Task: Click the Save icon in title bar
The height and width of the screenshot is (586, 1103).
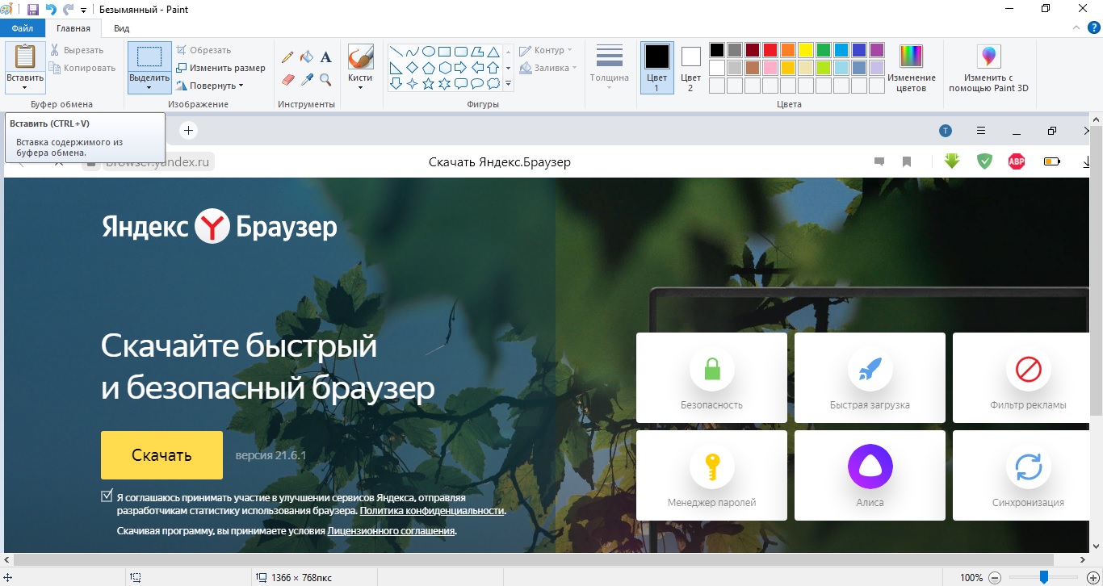Action: (x=33, y=10)
